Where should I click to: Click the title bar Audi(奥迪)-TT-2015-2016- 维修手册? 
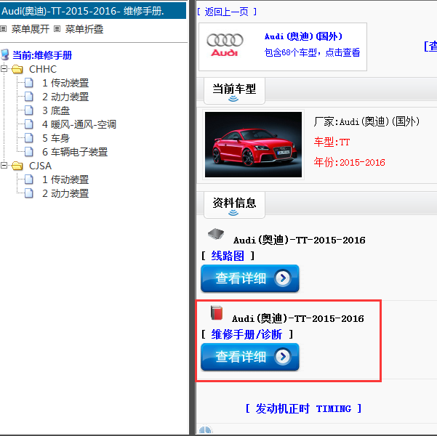click(93, 11)
